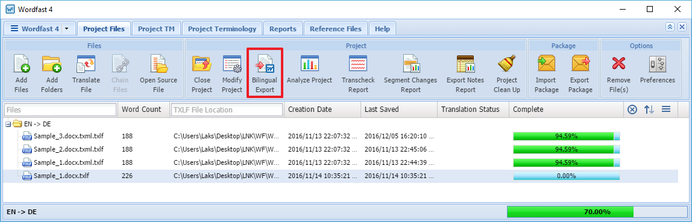Click creation date 2016/11/14 10:35:21 cell
Screen dimensions: 692x222
pyautogui.click(x=322, y=176)
